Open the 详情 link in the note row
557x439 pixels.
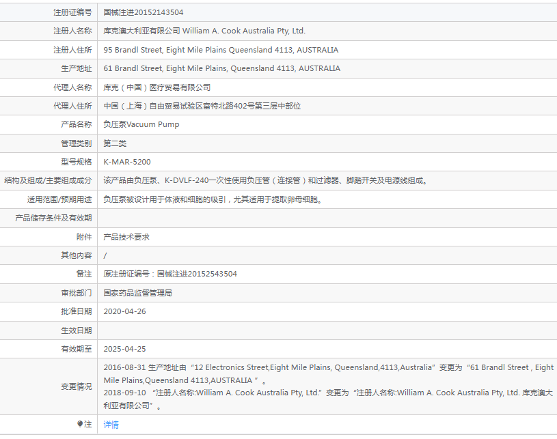111,425
